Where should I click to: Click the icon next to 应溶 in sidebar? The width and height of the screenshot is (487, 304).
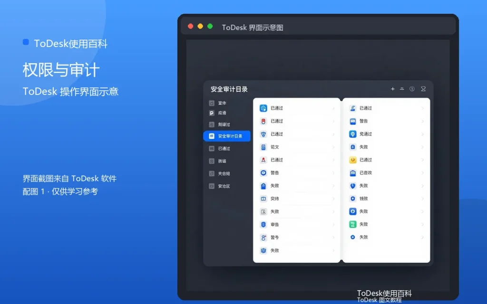[212, 113]
